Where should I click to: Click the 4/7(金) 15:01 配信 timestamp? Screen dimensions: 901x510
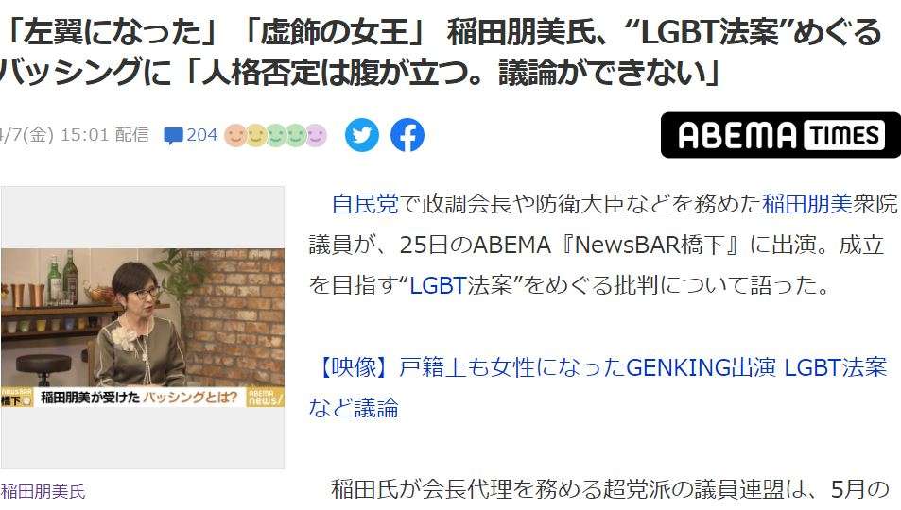74,135
